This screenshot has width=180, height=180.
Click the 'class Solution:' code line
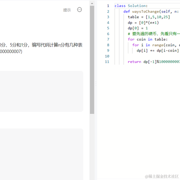tap(131, 6)
